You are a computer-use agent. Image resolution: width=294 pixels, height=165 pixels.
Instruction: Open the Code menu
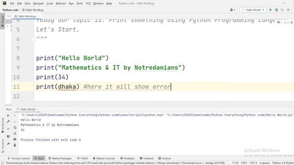click(50, 3)
